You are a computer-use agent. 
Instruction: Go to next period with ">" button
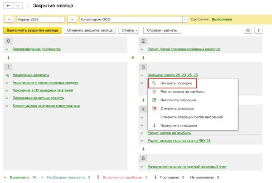[x=73, y=20]
